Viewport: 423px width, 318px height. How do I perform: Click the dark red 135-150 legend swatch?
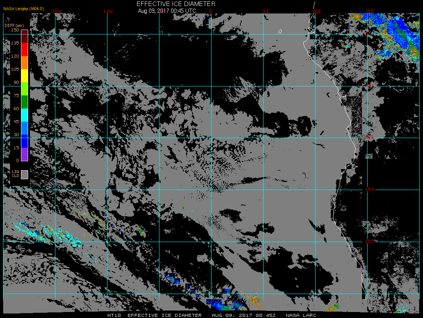point(25,36)
